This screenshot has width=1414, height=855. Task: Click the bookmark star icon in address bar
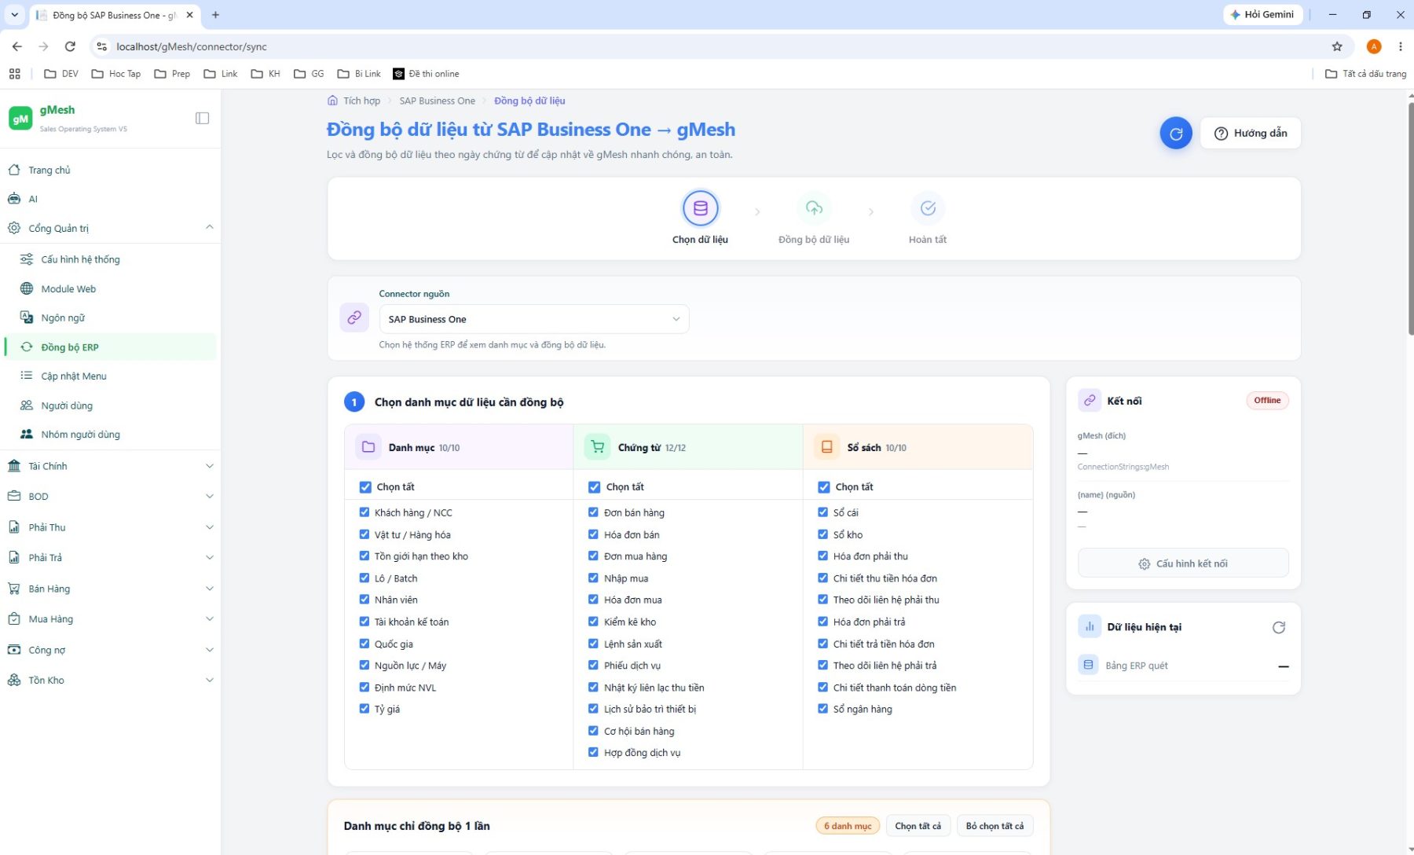pos(1337,47)
